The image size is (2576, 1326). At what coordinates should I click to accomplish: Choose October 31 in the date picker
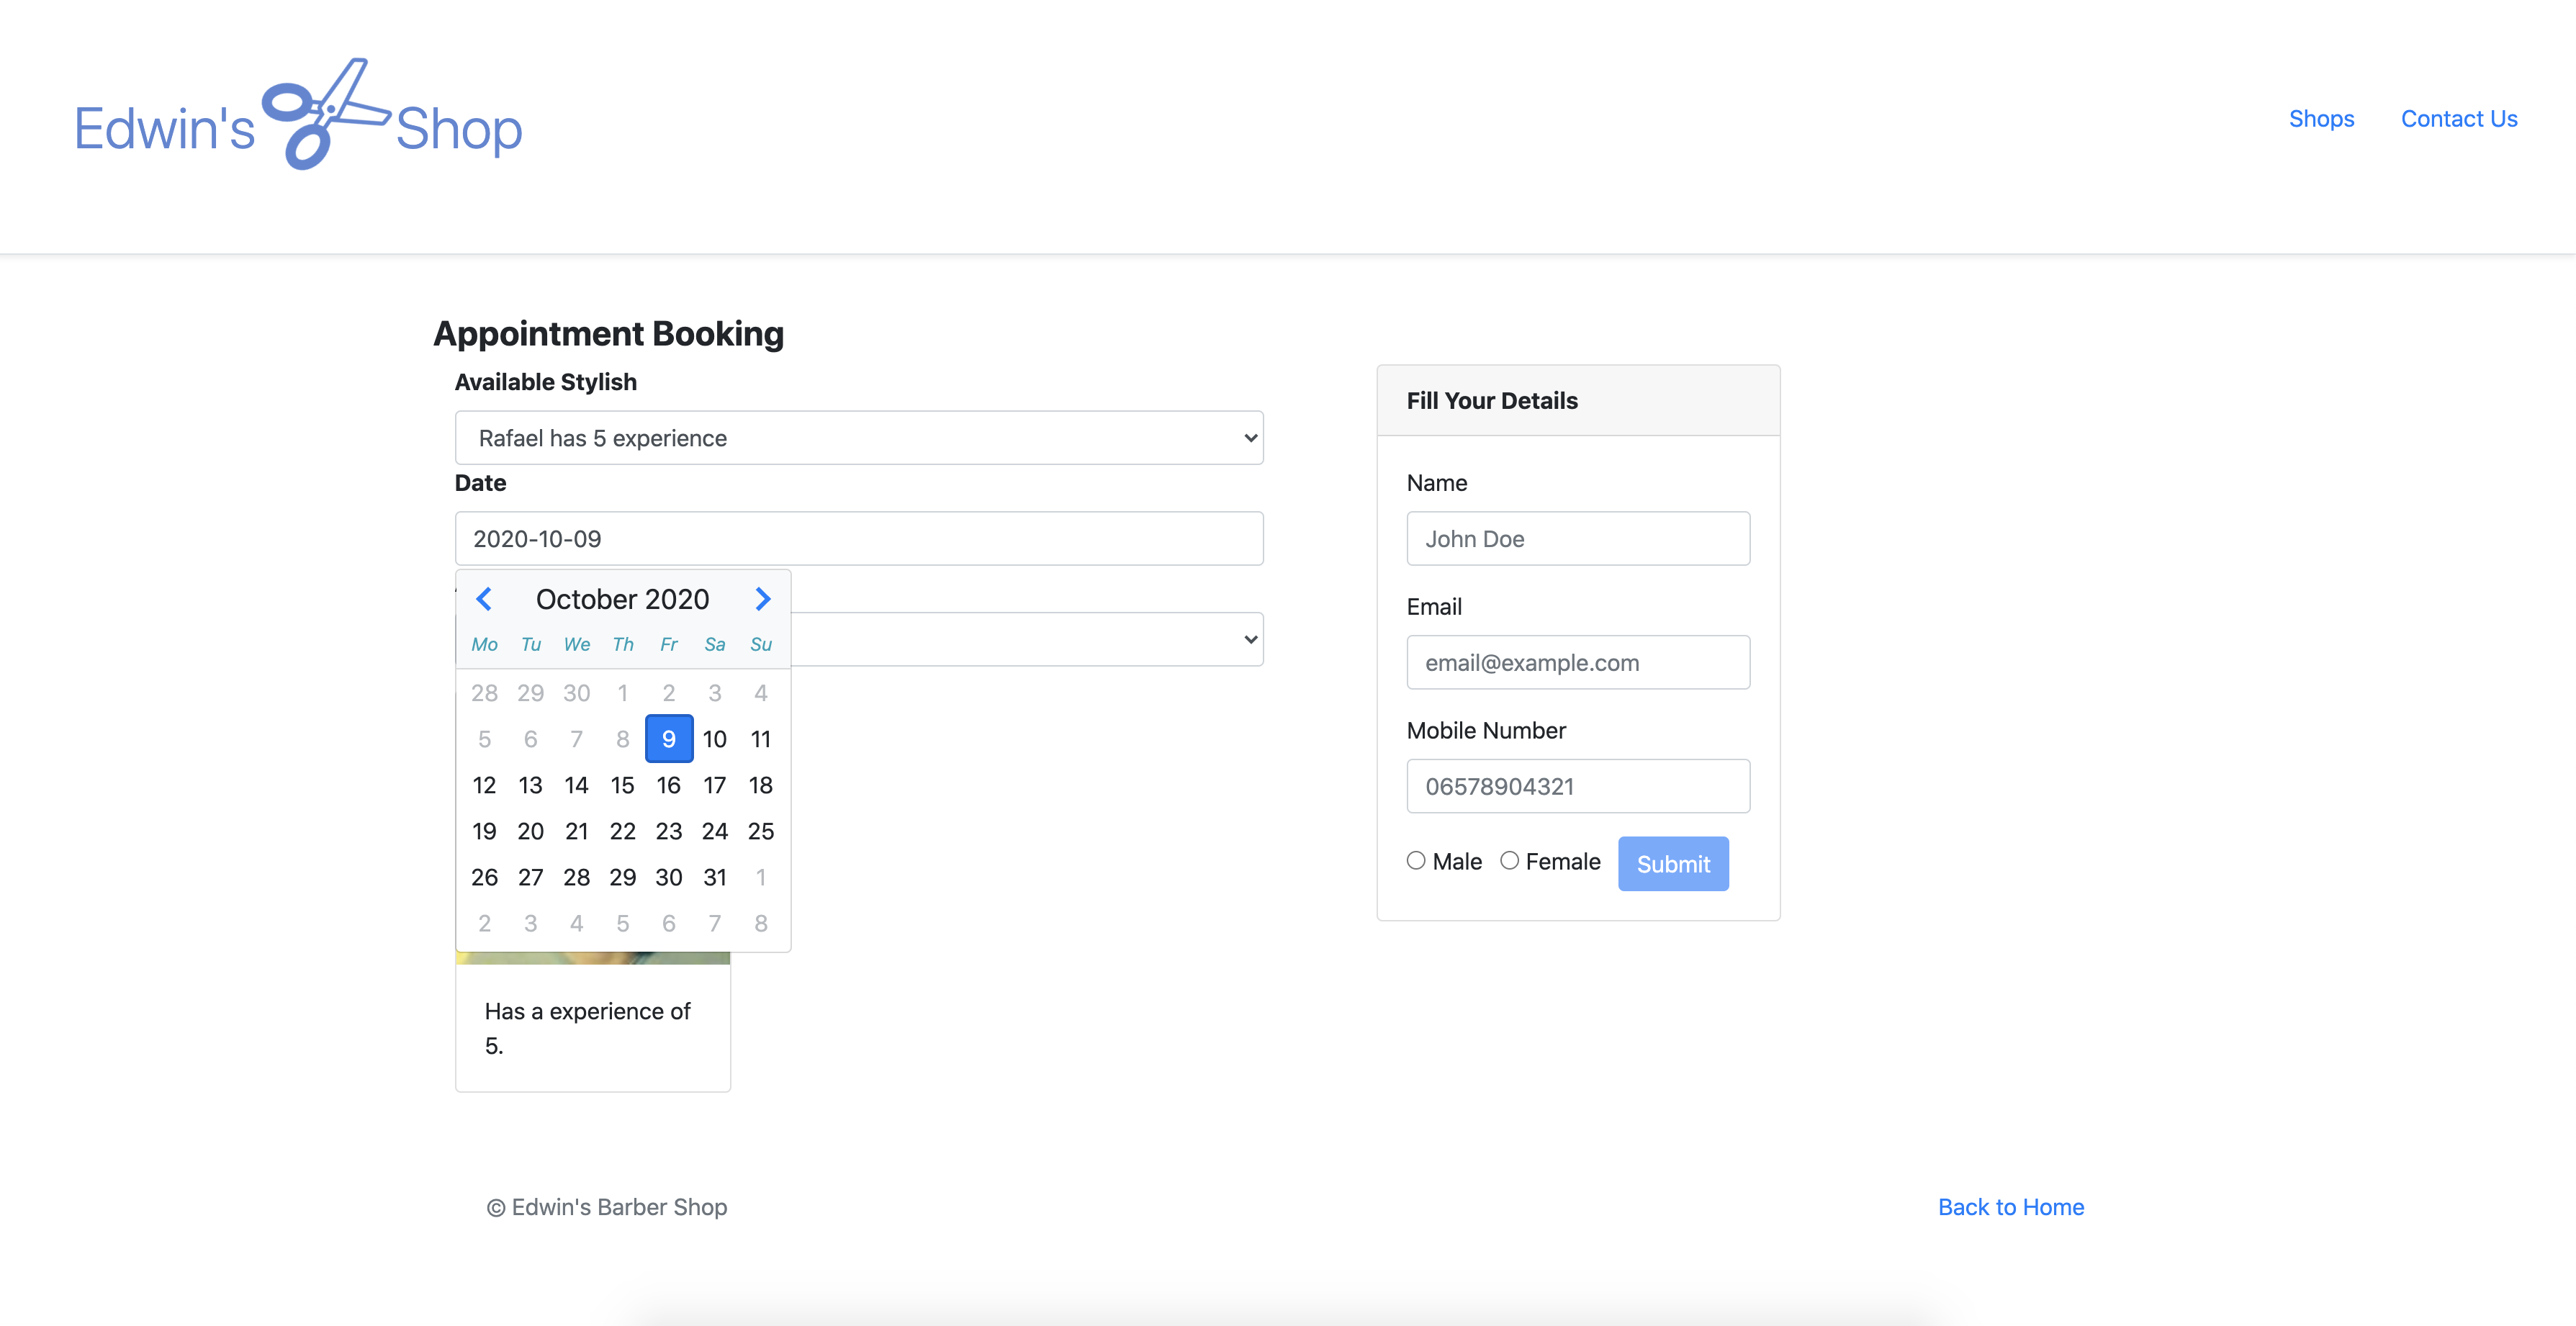(x=714, y=877)
